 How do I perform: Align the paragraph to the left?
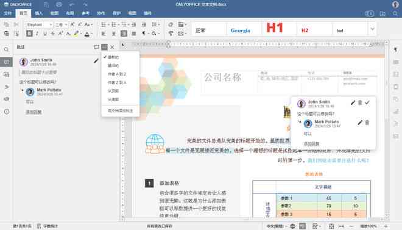coord(104,34)
